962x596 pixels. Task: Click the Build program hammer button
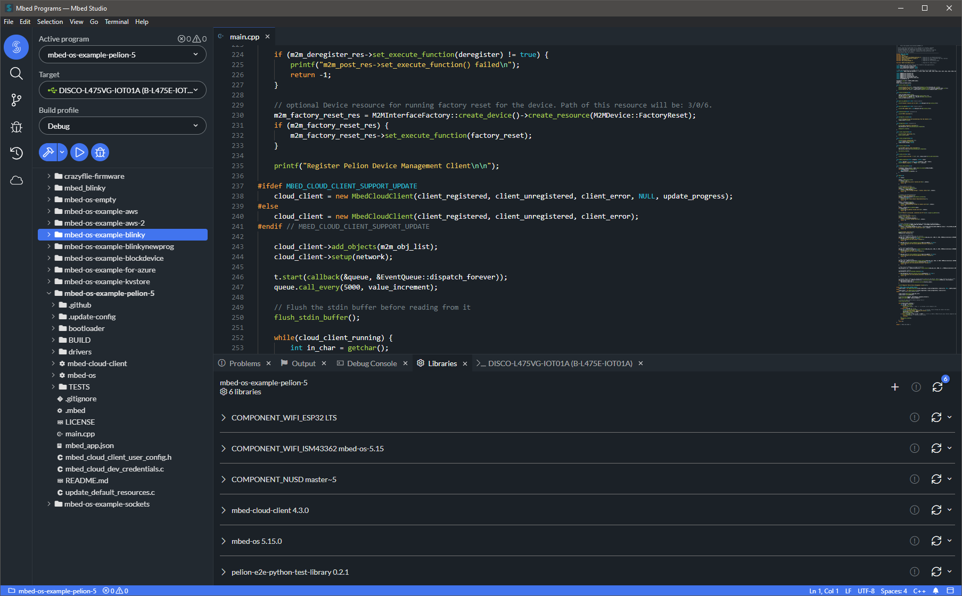(48, 152)
